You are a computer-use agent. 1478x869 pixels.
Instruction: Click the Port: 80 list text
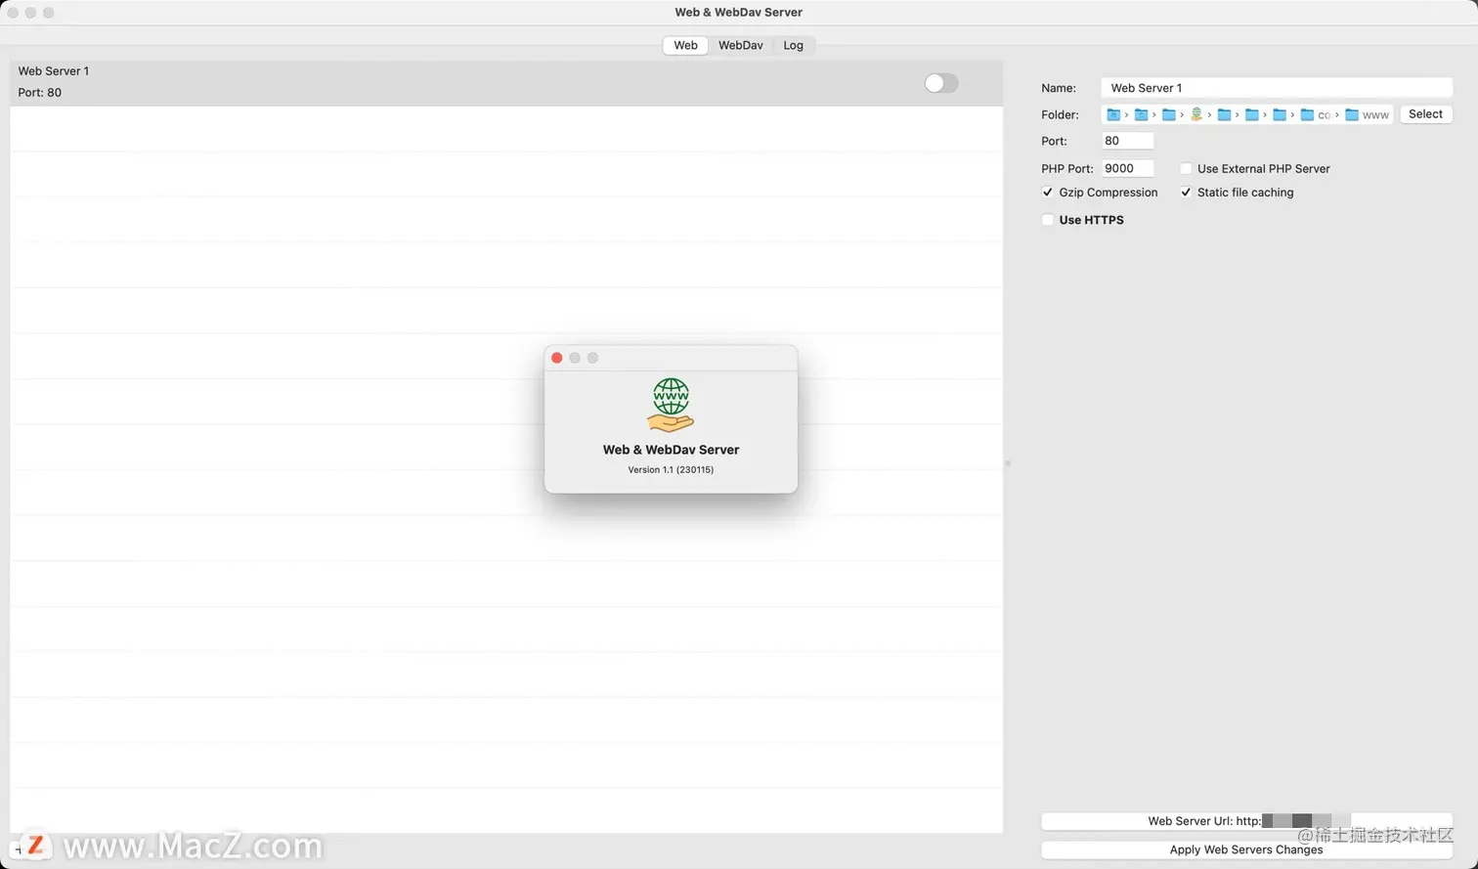40,93
